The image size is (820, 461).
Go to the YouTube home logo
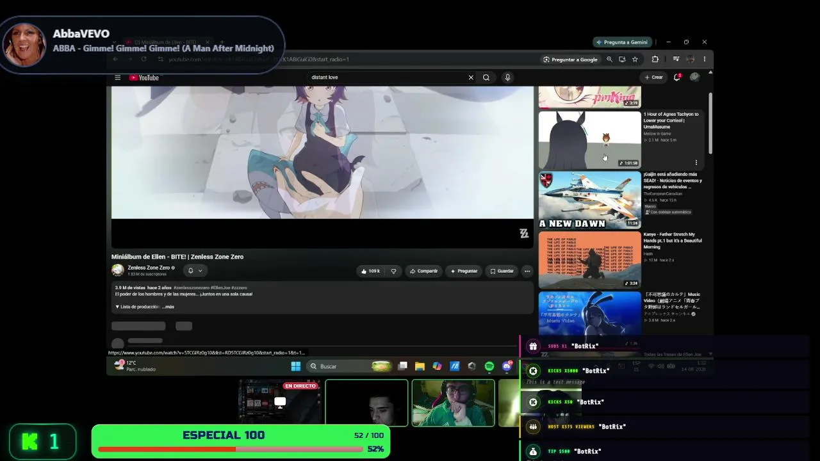coord(144,77)
